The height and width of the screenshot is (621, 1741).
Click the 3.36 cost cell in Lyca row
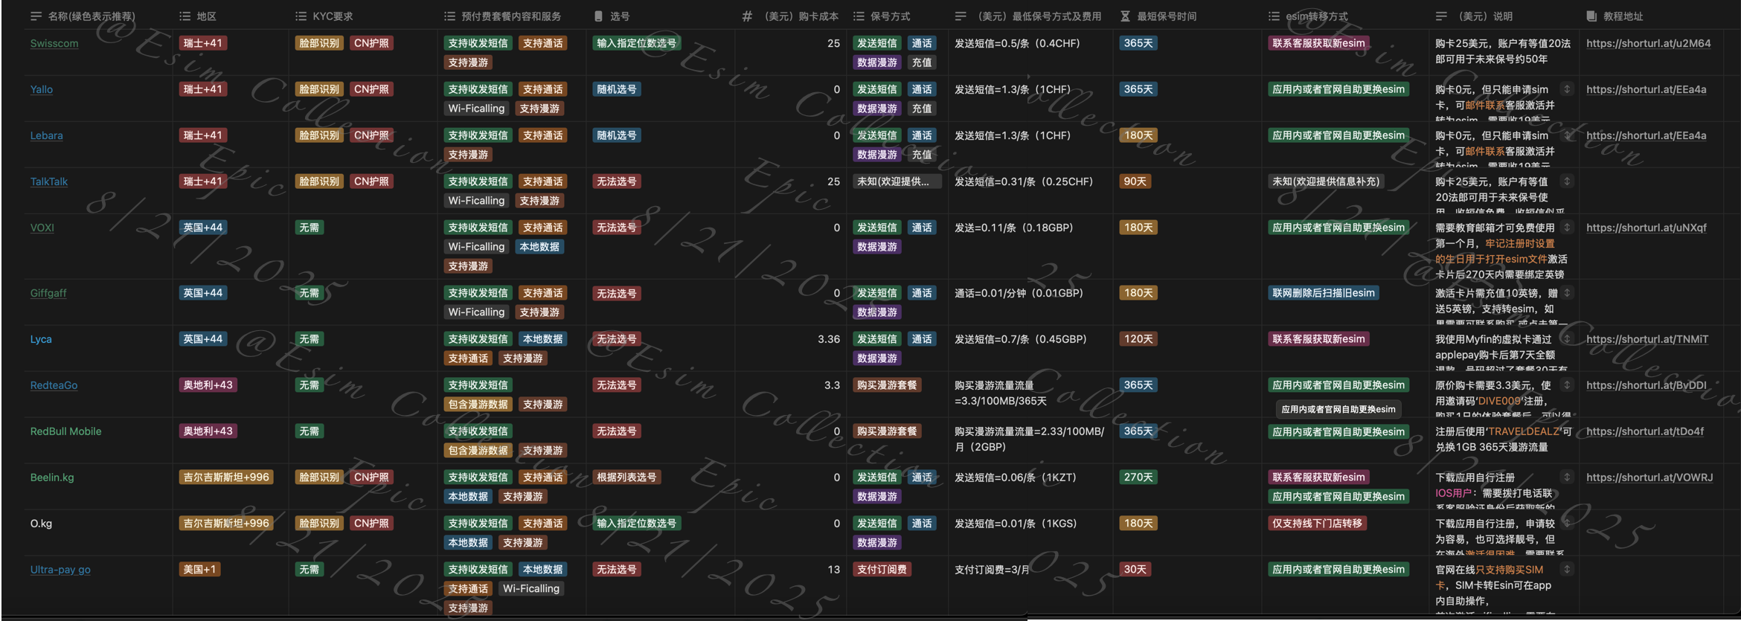pyautogui.click(x=829, y=339)
